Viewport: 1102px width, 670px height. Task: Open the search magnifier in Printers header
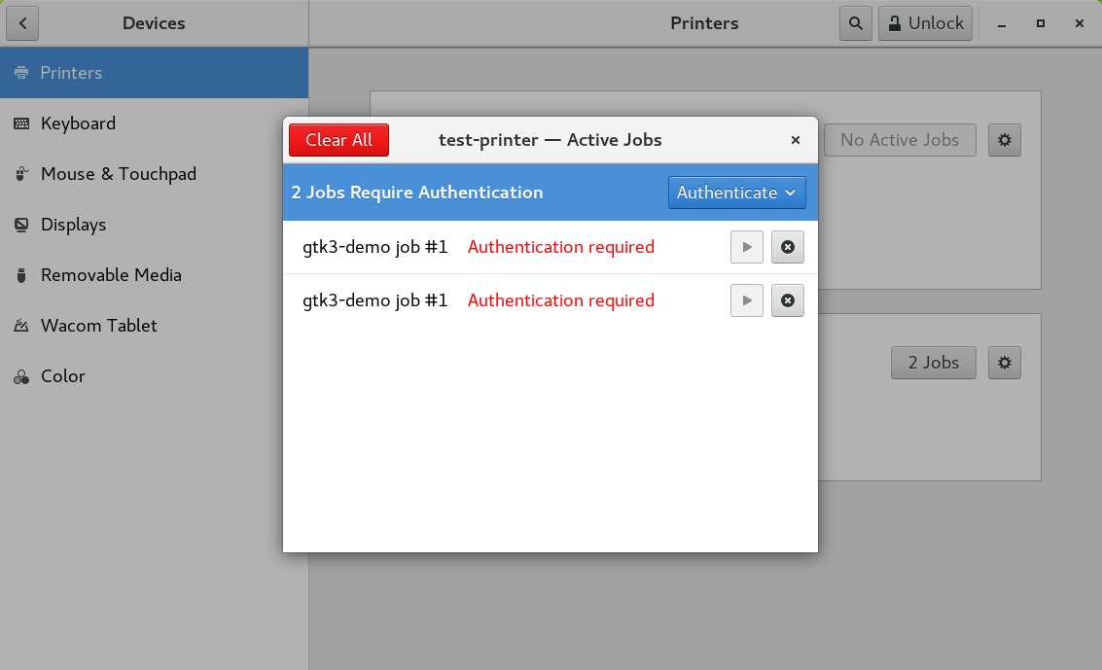[855, 23]
